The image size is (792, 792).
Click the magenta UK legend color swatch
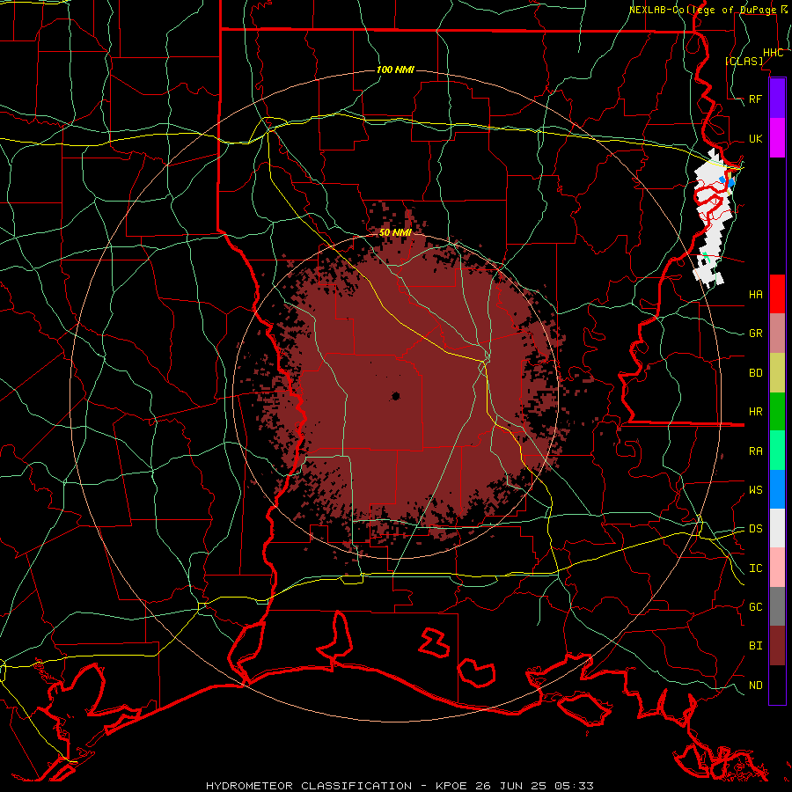click(777, 138)
